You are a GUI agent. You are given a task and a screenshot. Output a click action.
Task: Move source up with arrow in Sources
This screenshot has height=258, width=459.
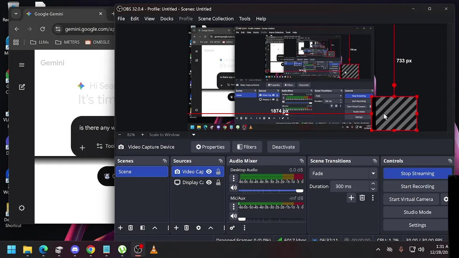(211, 228)
